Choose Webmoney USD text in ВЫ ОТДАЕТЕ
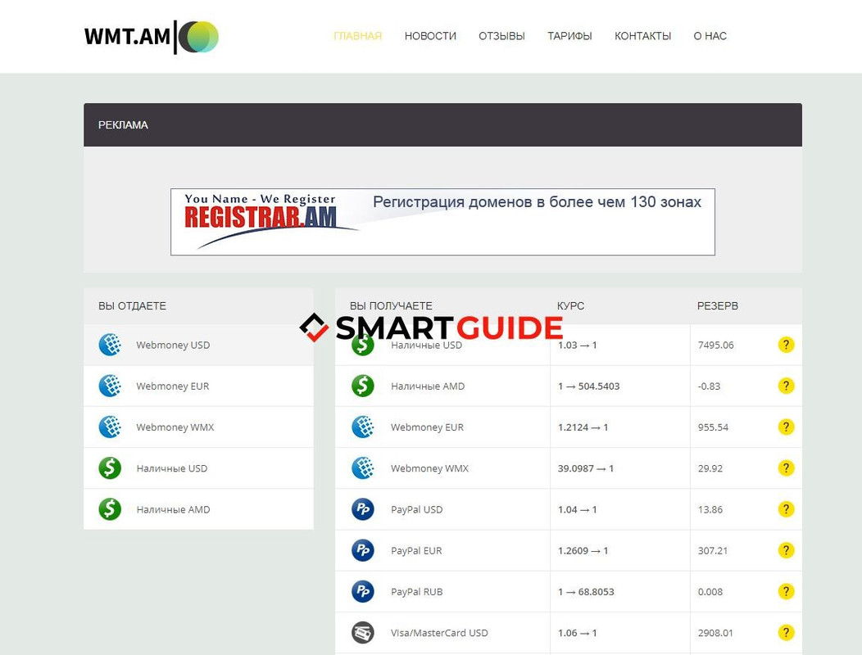 [x=173, y=345]
